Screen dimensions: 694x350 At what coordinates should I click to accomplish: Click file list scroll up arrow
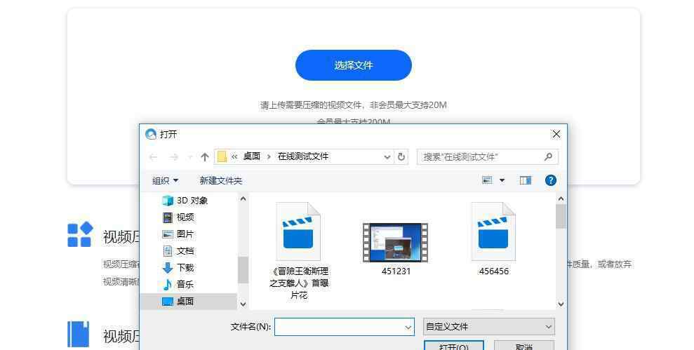pyautogui.click(x=561, y=199)
